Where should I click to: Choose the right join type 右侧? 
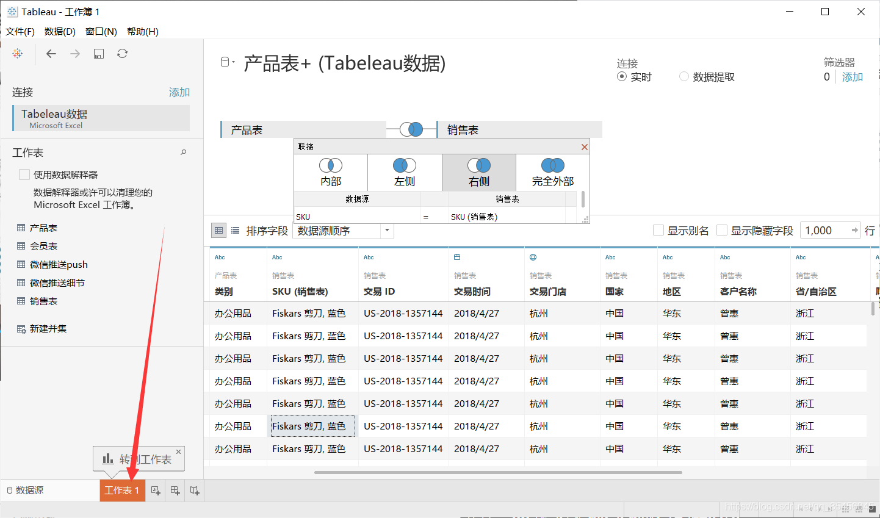[x=479, y=173]
